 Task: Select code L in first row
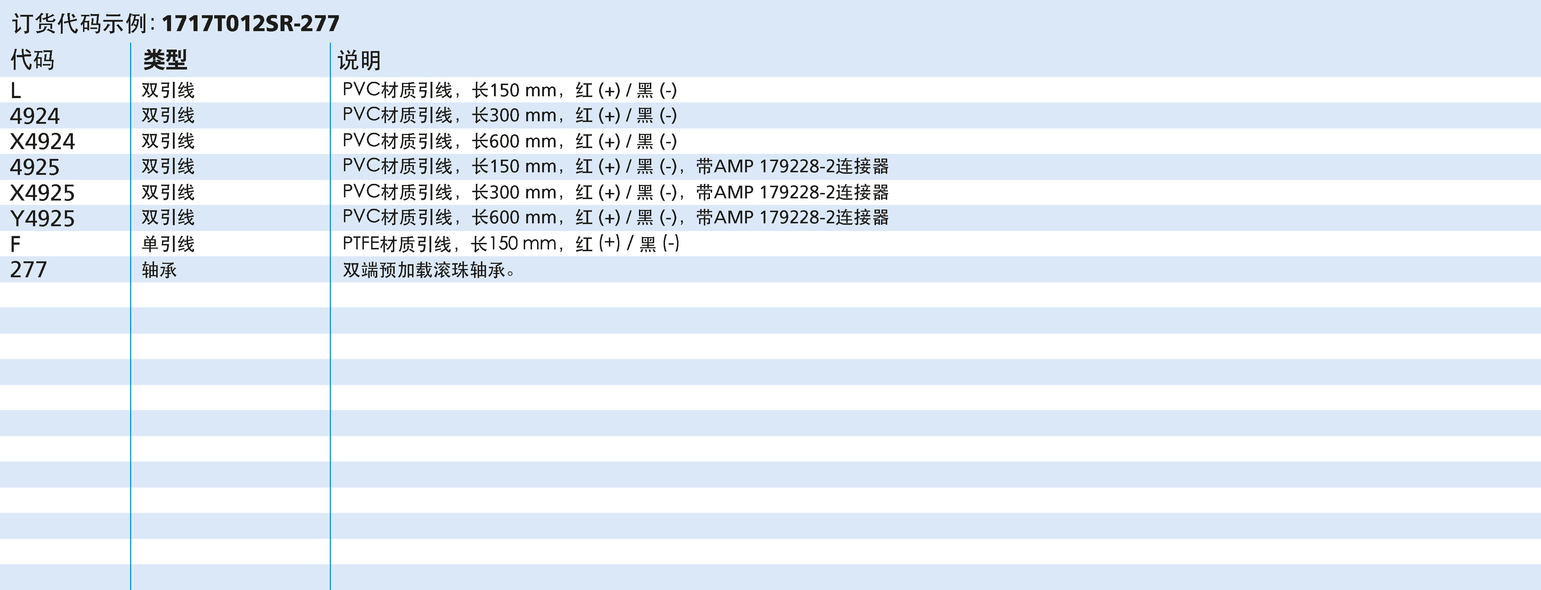16,91
